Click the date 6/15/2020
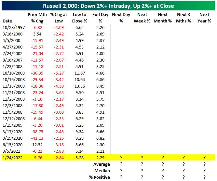 pyautogui.click(x=12, y=145)
